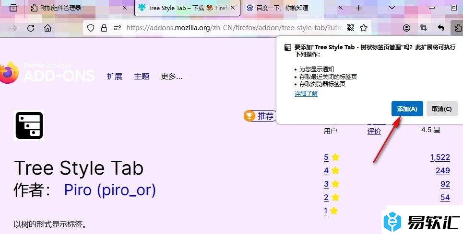This screenshot has width=463, height=234.
Task: Focus the addons.mozilla.org URL field
Action: pos(234,28)
